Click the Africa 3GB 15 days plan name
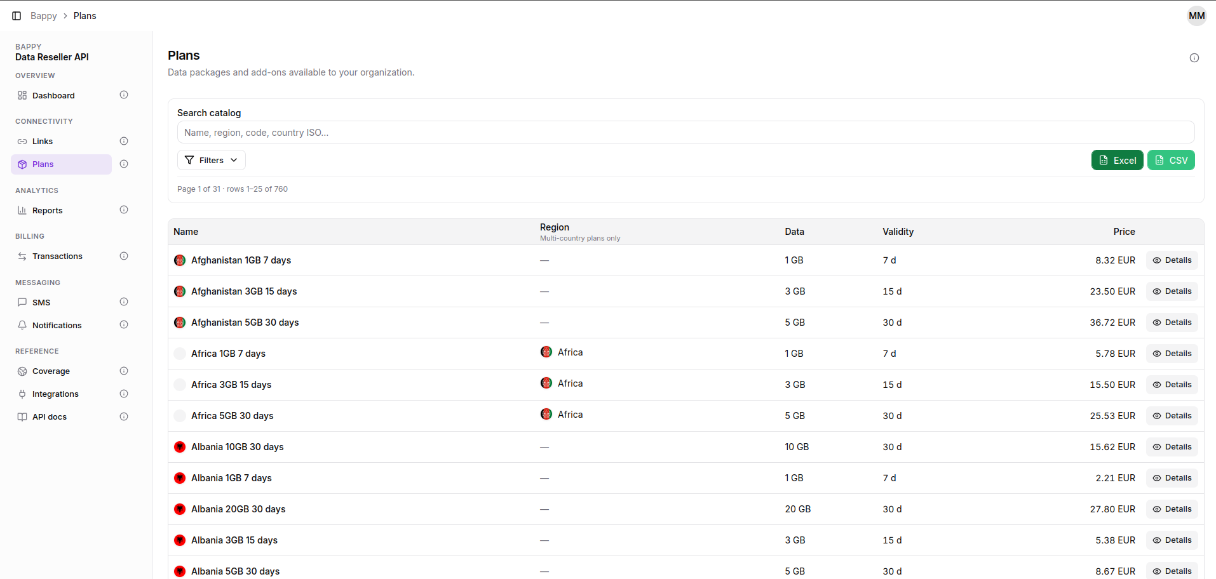The image size is (1216, 579). pyautogui.click(x=231, y=385)
